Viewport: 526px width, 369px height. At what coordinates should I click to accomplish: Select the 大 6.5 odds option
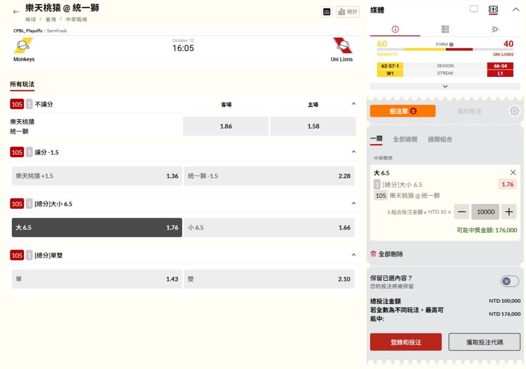[x=97, y=227]
